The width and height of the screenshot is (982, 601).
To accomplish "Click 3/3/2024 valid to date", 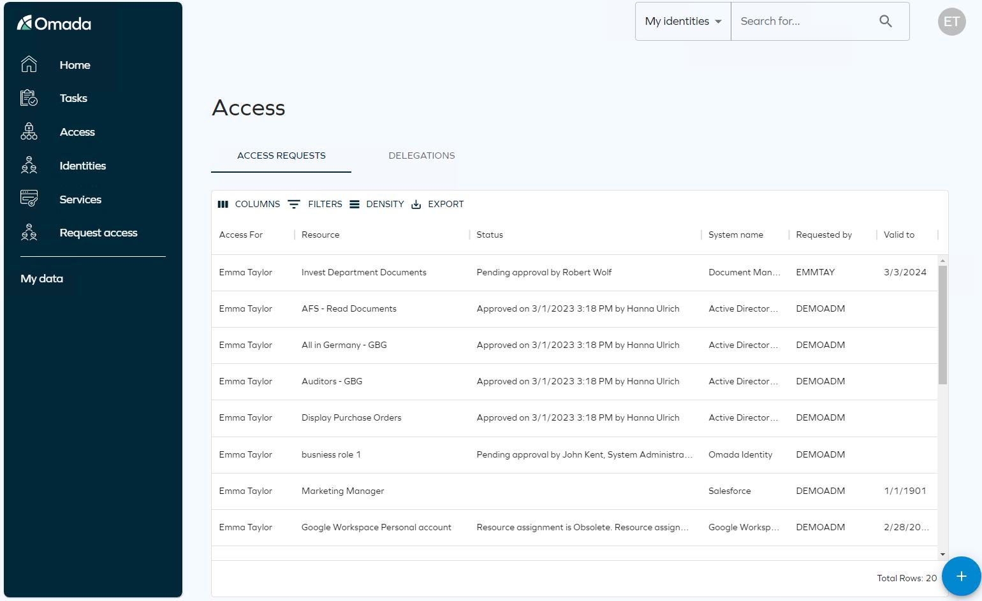I will click(905, 272).
